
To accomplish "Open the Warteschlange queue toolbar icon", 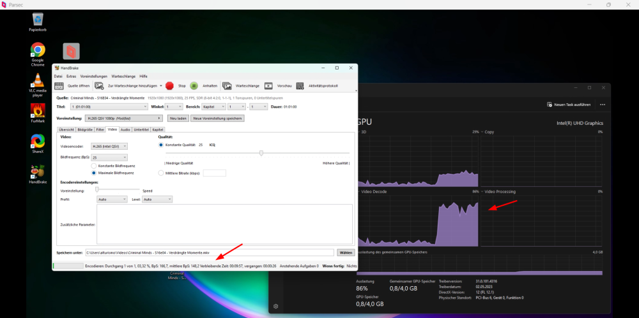I will coord(227,86).
